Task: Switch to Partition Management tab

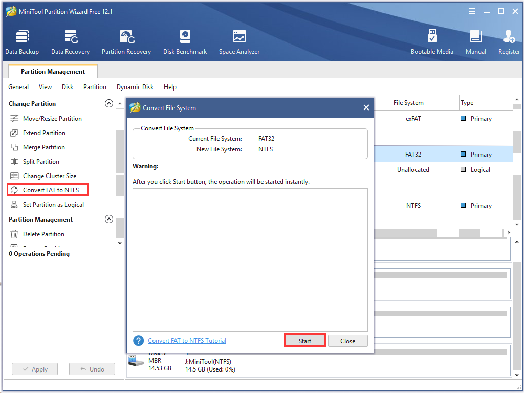Action: click(x=53, y=72)
